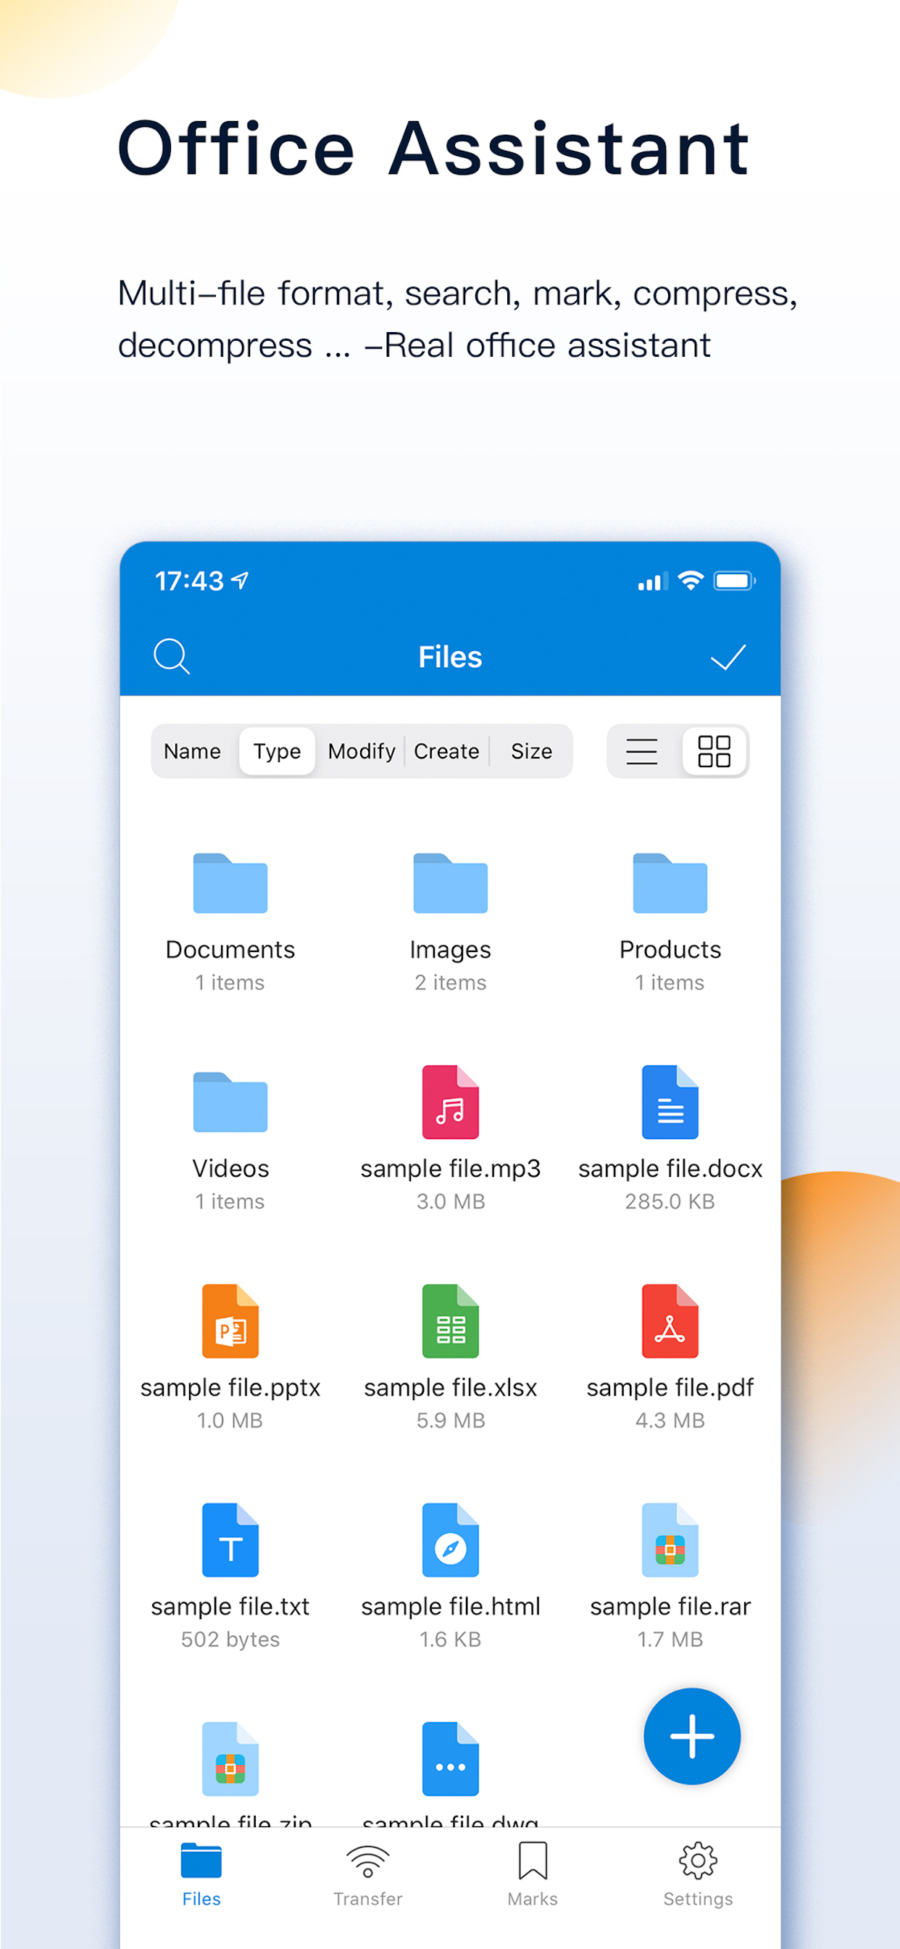This screenshot has width=900, height=1949.
Task: Click the 'Documents' folder name
Action: (230, 949)
